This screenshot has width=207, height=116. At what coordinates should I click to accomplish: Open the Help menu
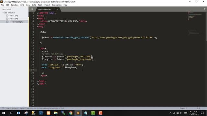[x=65, y=5]
